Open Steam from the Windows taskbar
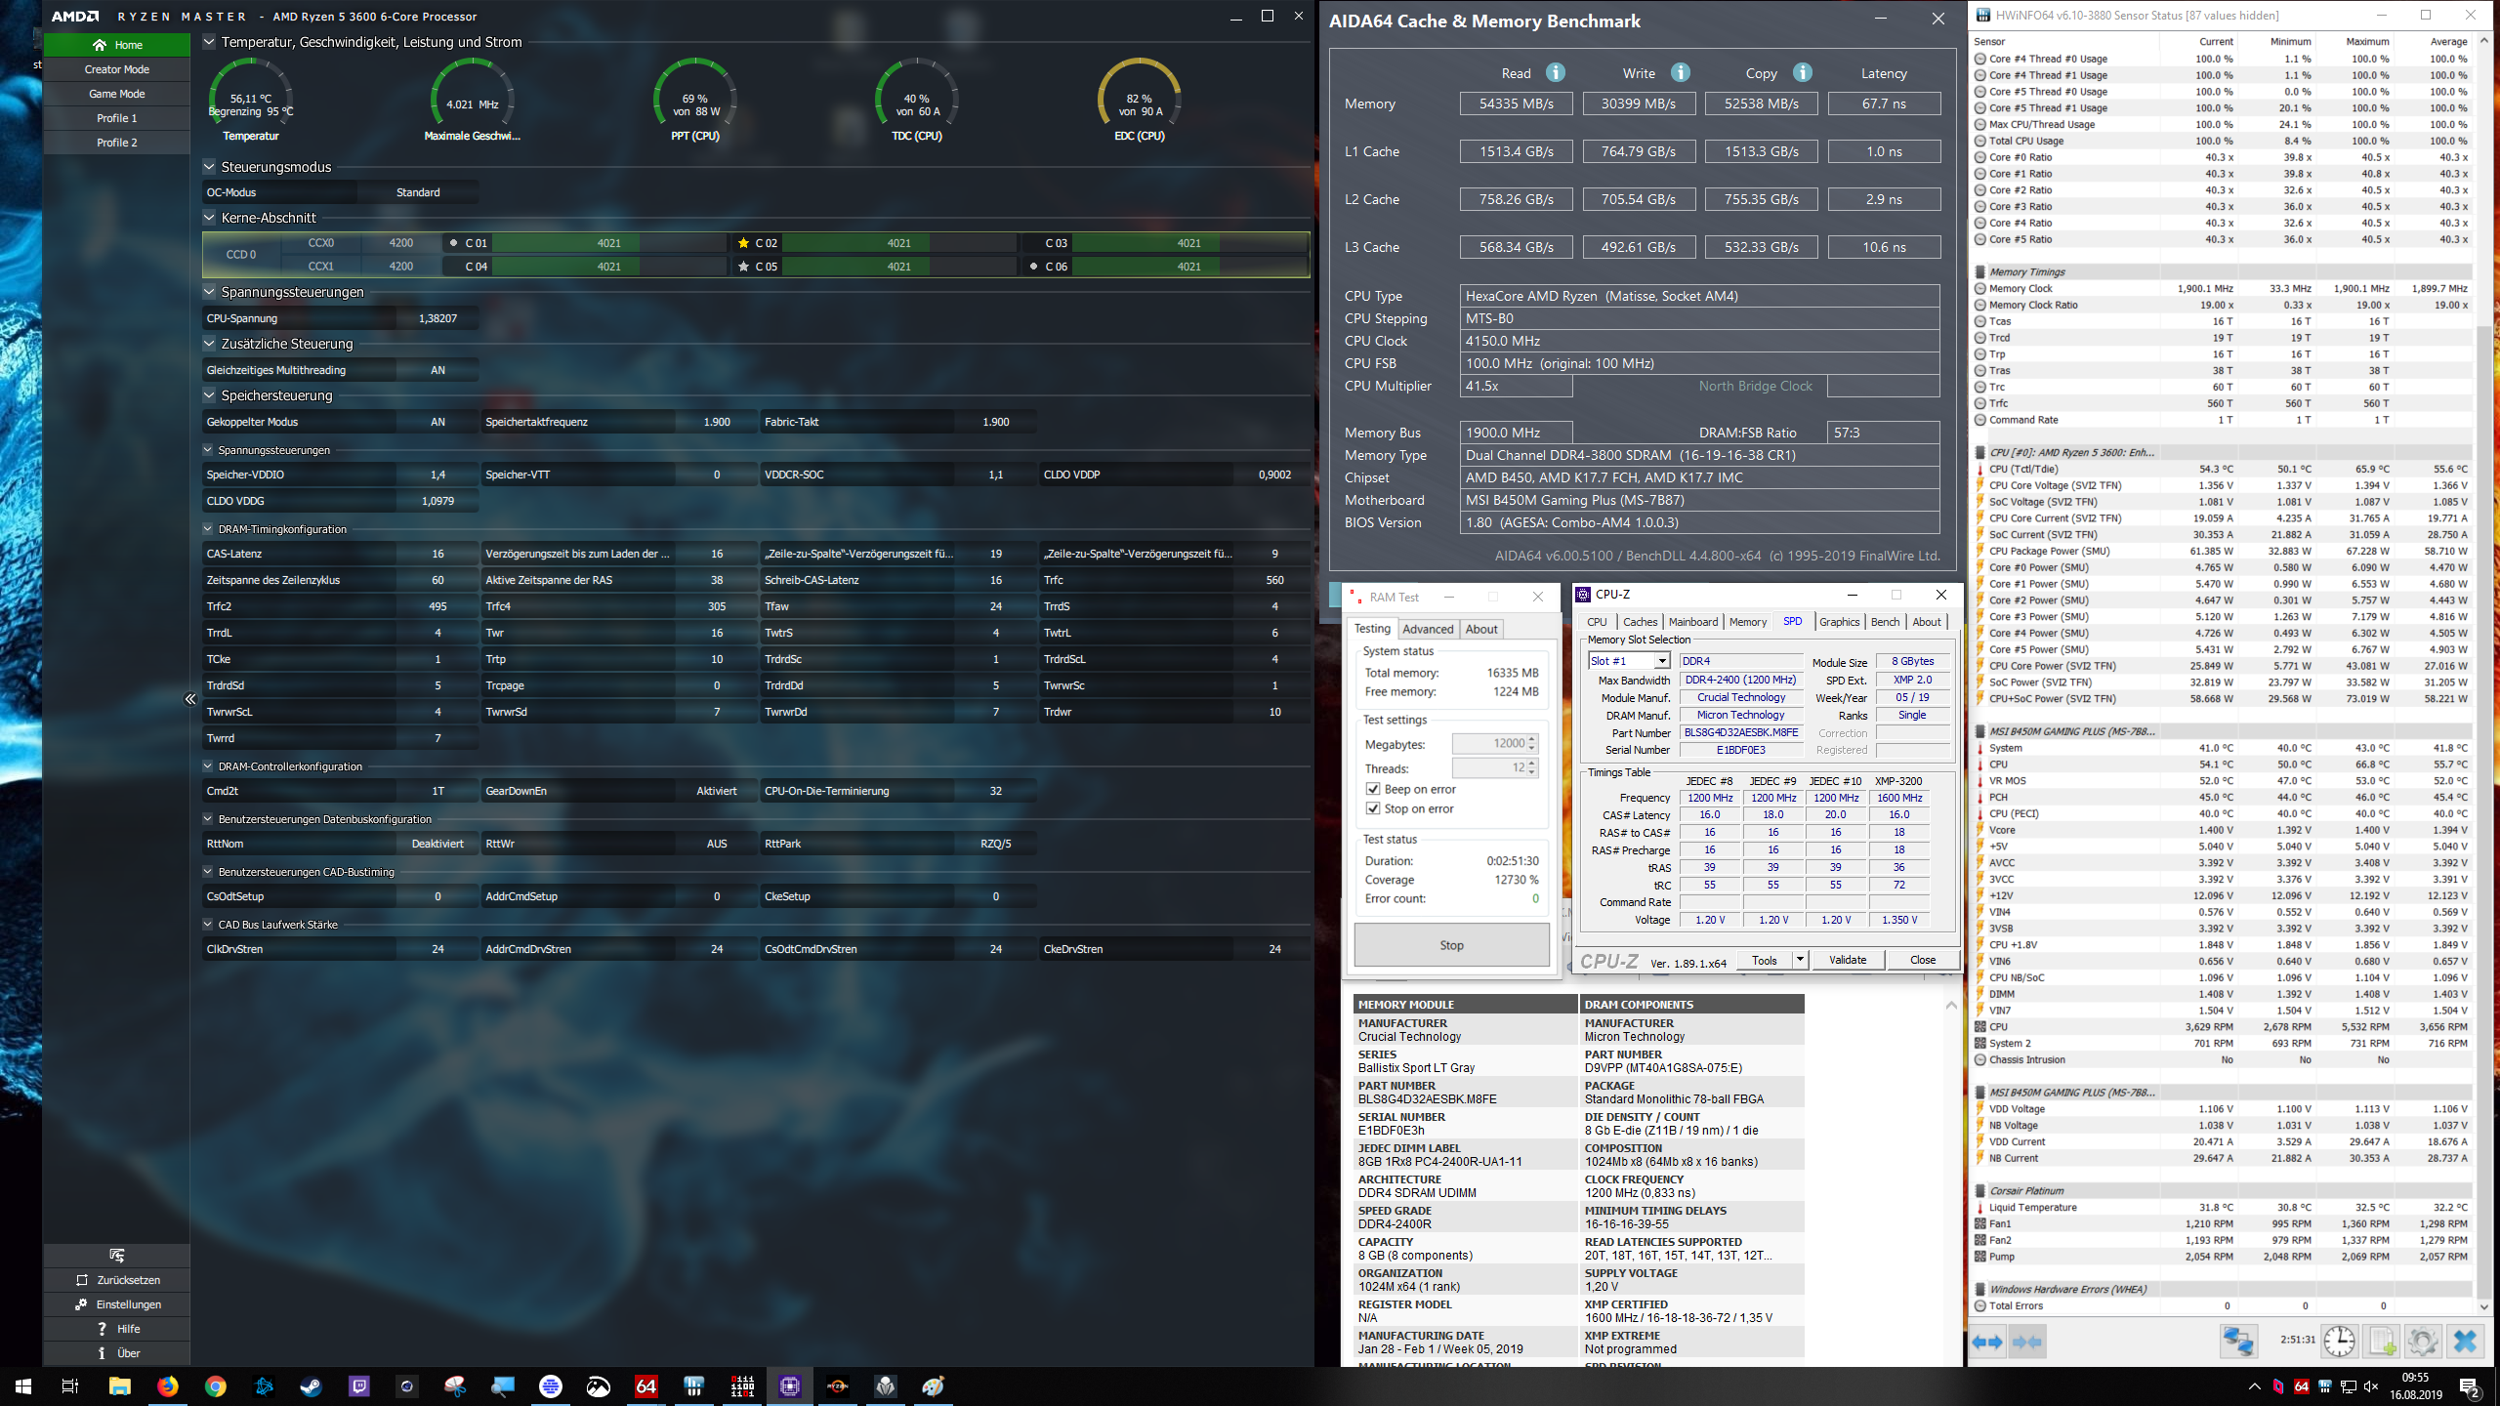Image resolution: width=2500 pixels, height=1406 pixels. [312, 1386]
